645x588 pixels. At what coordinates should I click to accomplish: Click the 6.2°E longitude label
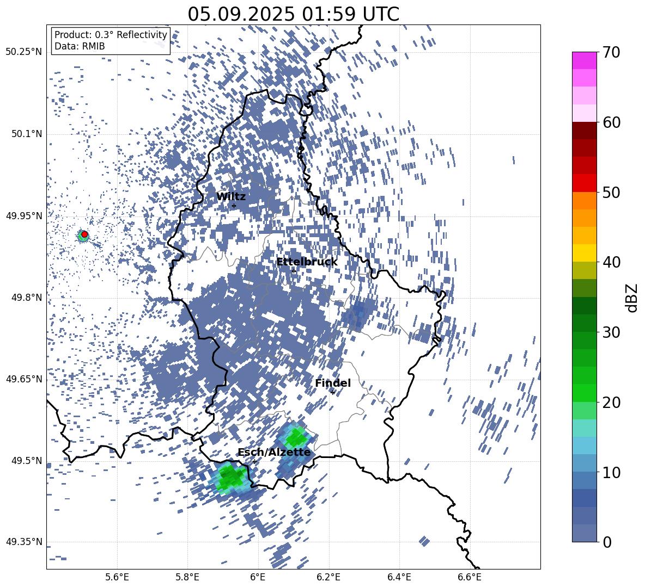point(328,577)
